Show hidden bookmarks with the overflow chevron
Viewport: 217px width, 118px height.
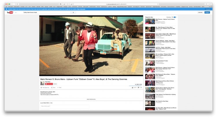pos(209,7)
